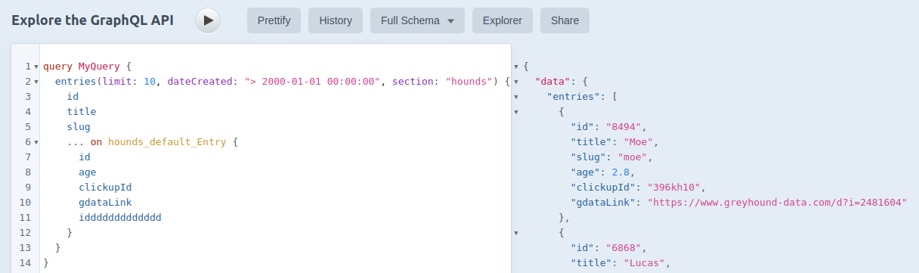Screen dimensions: 919x273
Task: Click the dateCreated argument string value
Action: 311,81
